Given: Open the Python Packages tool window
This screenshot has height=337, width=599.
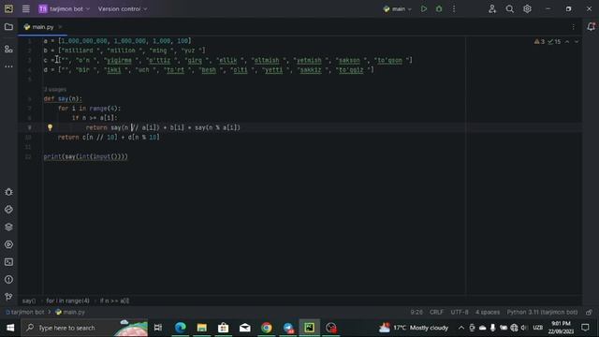Looking at the screenshot, I should (8, 227).
